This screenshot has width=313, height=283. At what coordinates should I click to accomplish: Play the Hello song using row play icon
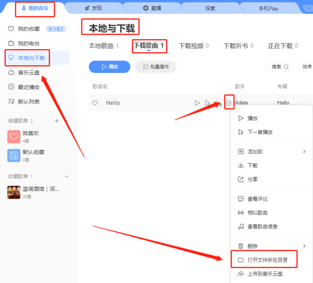click(x=197, y=103)
